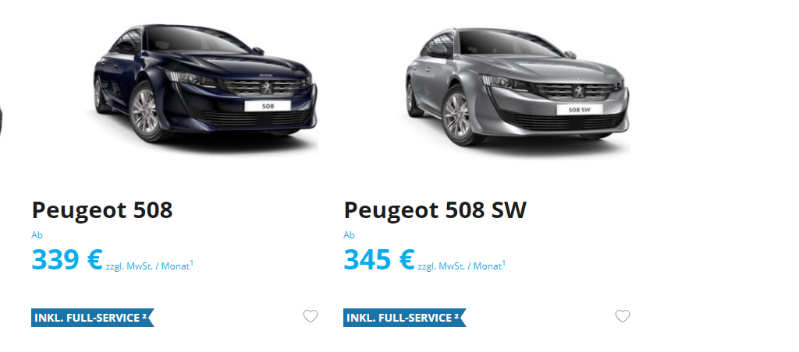Open footnote 2 in the Peugeot 508 full-service badge
799x352 pixels.
click(x=144, y=316)
